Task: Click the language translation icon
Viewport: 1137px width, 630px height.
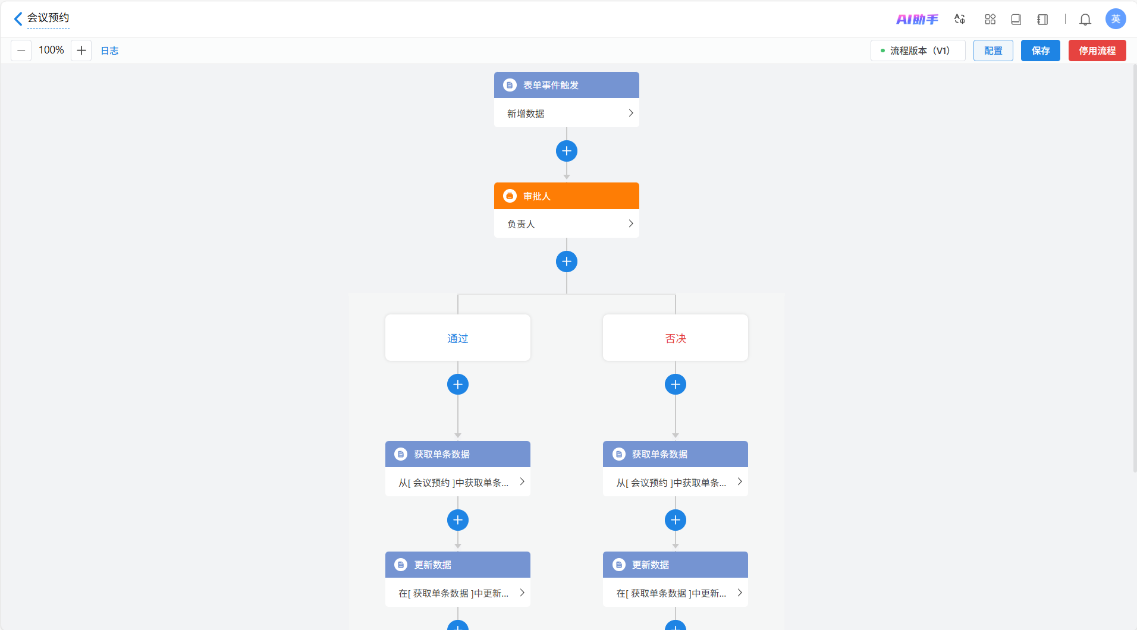Action: pos(959,19)
